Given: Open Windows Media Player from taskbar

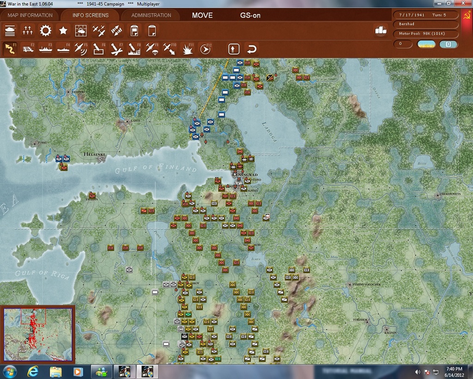Looking at the screenshot, I should (x=78, y=372).
